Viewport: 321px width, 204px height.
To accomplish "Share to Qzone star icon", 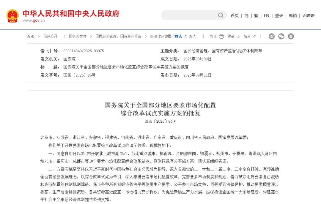I will pyautogui.click(x=291, y=37).
